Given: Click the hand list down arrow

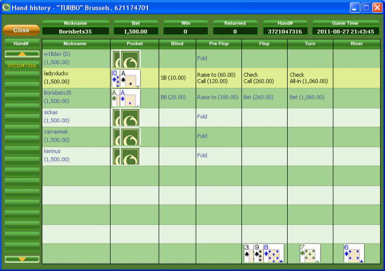Looking at the screenshot, I should (22, 259).
